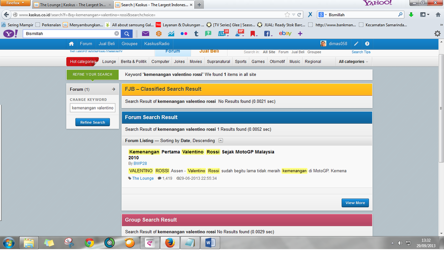The height and width of the screenshot is (266, 444).
Task: Click the green question speech-bubble toolbar icon
Action: tap(208, 34)
